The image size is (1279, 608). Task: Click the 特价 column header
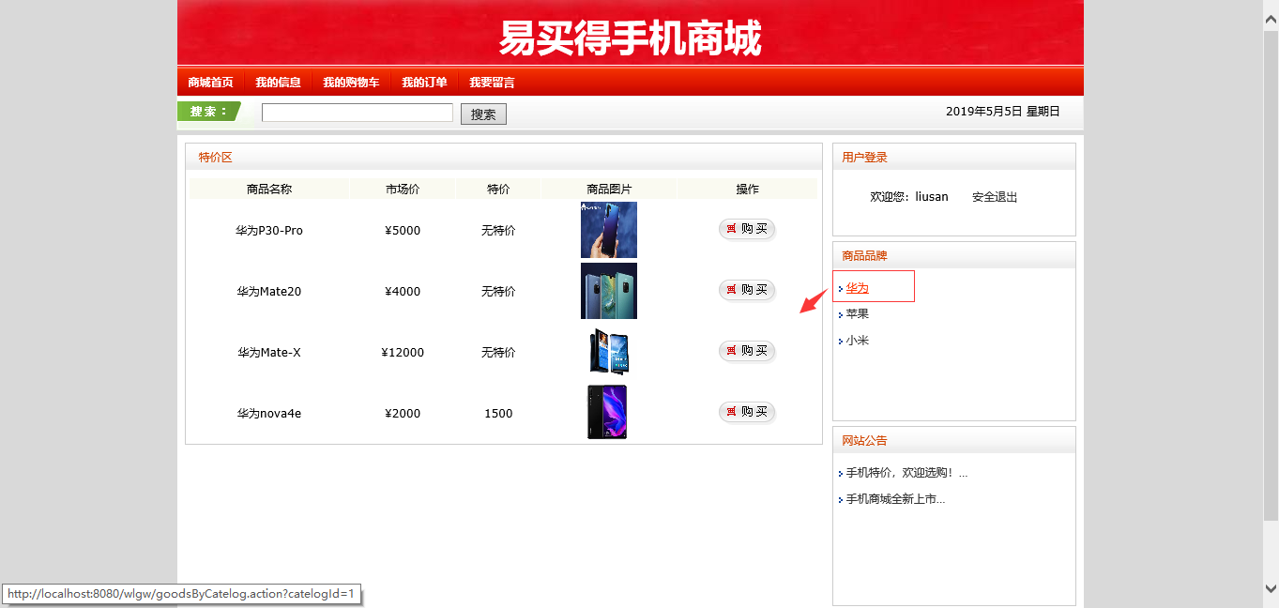[x=498, y=190]
